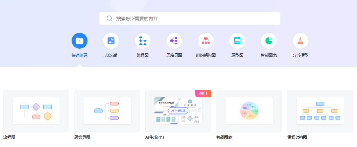Select the 流程图 category icon
Screen dimensions: 357x147
coord(142,41)
